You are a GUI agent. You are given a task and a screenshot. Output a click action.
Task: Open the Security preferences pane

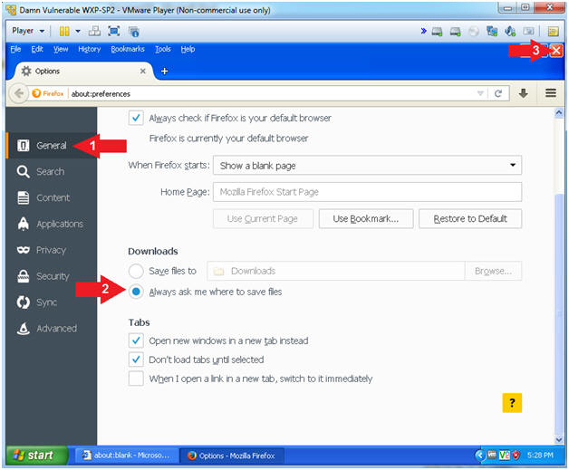(52, 276)
